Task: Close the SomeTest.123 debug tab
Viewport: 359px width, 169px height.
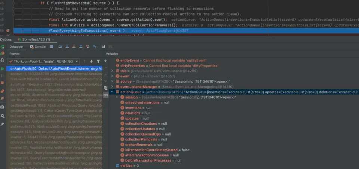Action: [x=53, y=39]
